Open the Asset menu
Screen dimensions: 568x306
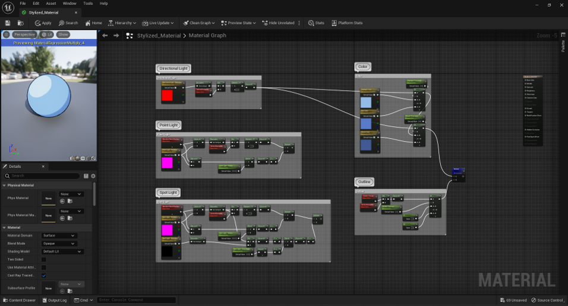(x=51, y=4)
